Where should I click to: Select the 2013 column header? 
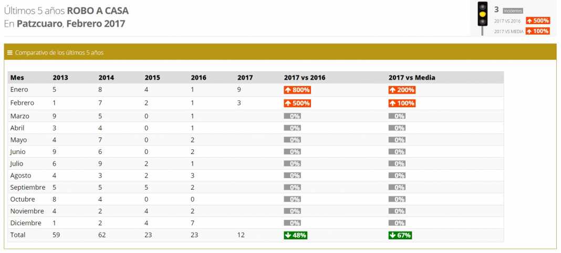click(60, 78)
